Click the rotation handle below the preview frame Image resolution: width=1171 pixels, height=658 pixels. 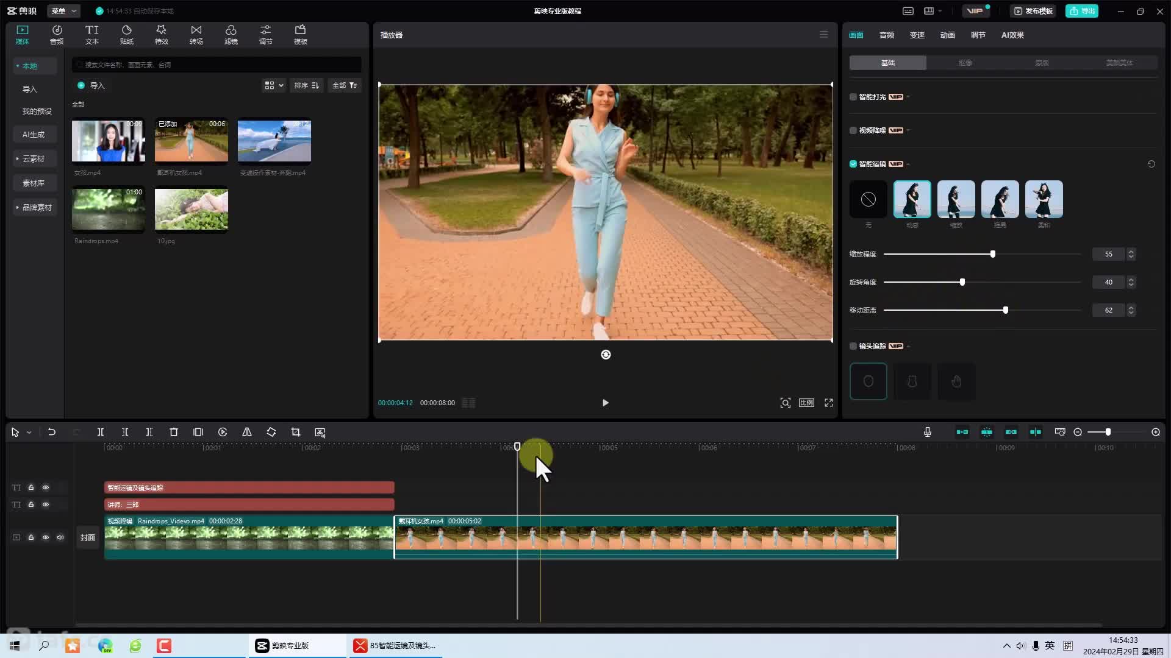[606, 355]
